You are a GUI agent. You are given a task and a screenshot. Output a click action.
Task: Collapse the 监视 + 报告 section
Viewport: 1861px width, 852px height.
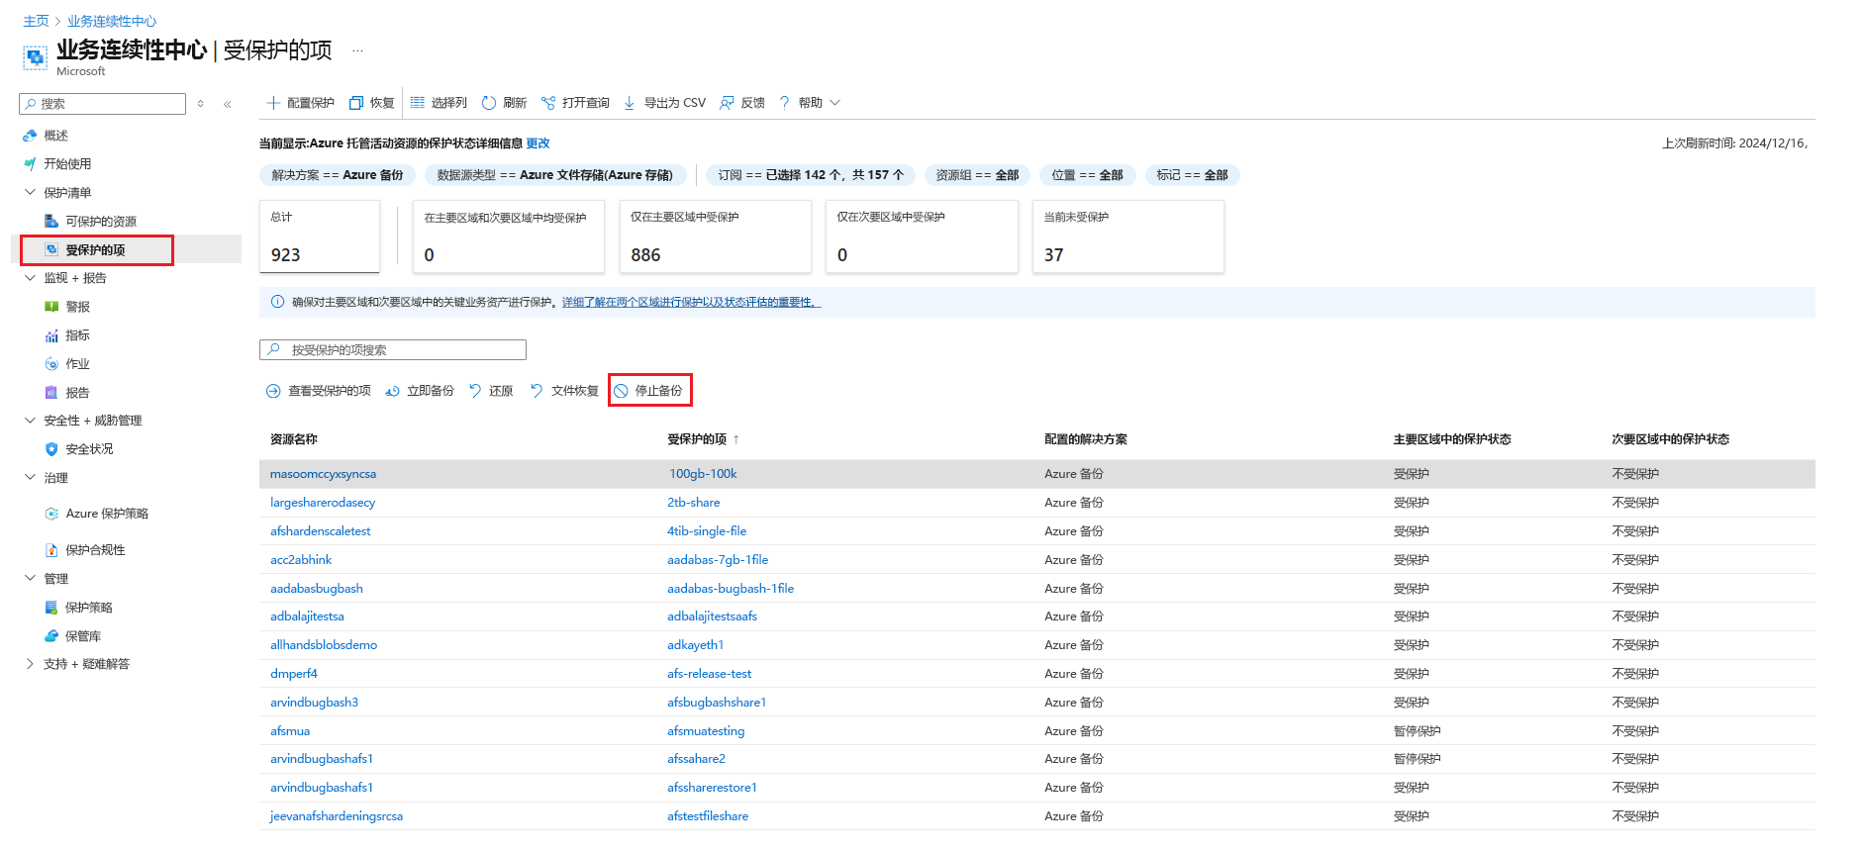(x=30, y=278)
